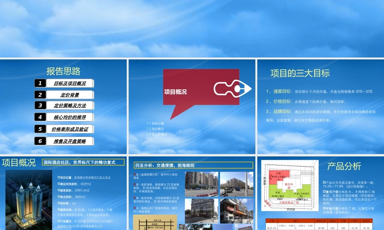Click the 项目的三大目标 title
The image size is (384, 230).
coord(300,73)
